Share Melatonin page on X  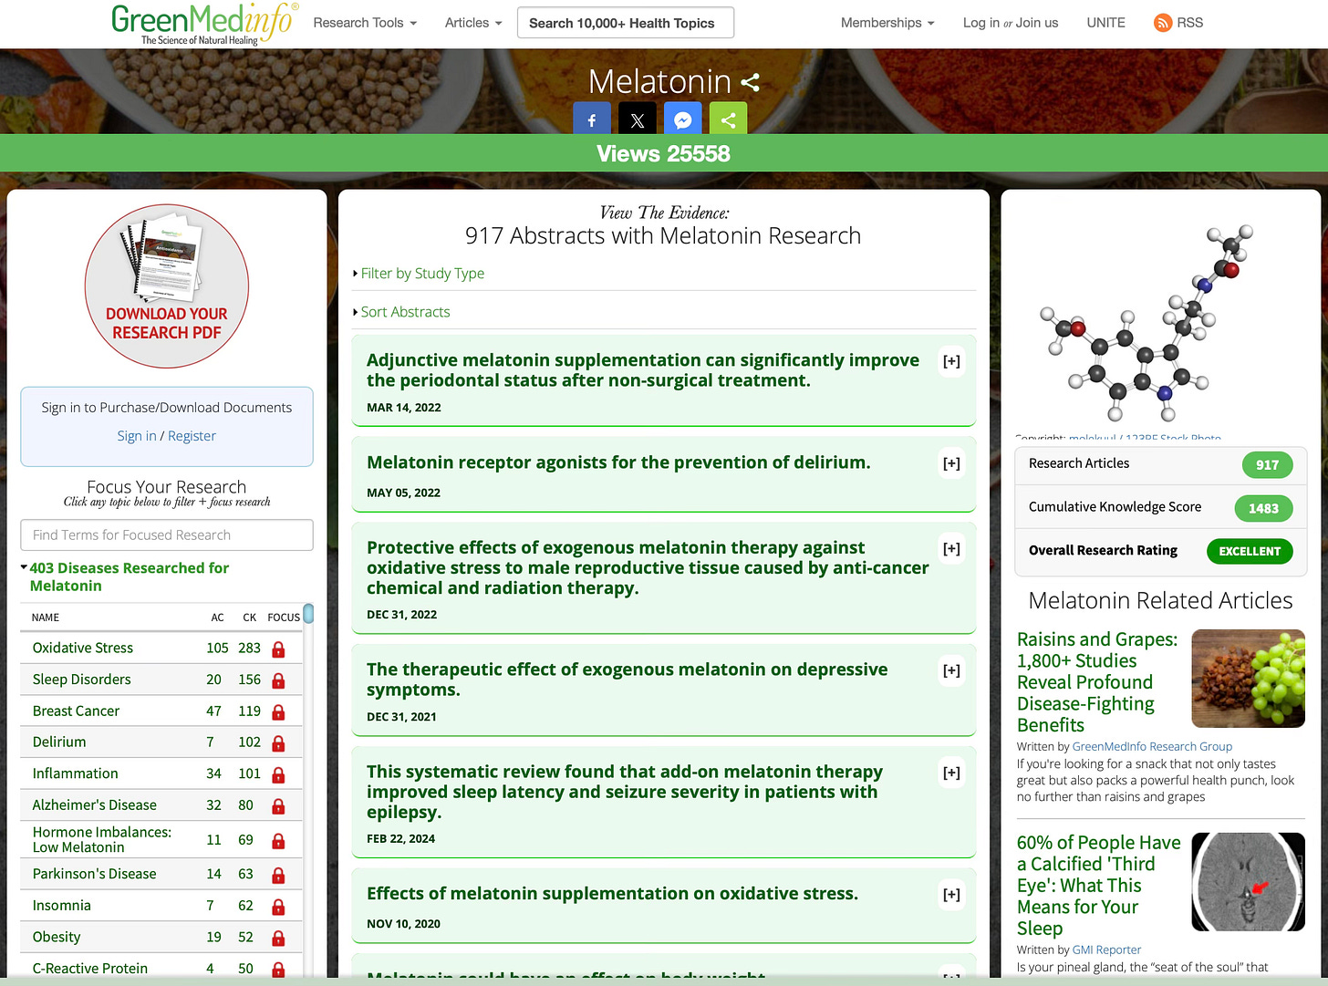coord(638,119)
